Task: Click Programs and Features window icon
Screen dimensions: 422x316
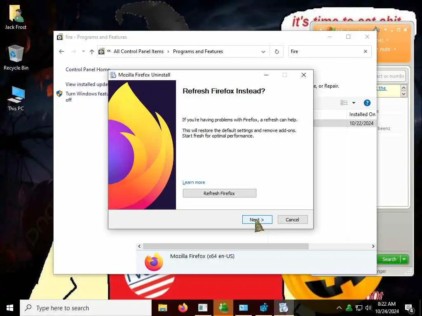Action: pyautogui.click(x=60, y=37)
